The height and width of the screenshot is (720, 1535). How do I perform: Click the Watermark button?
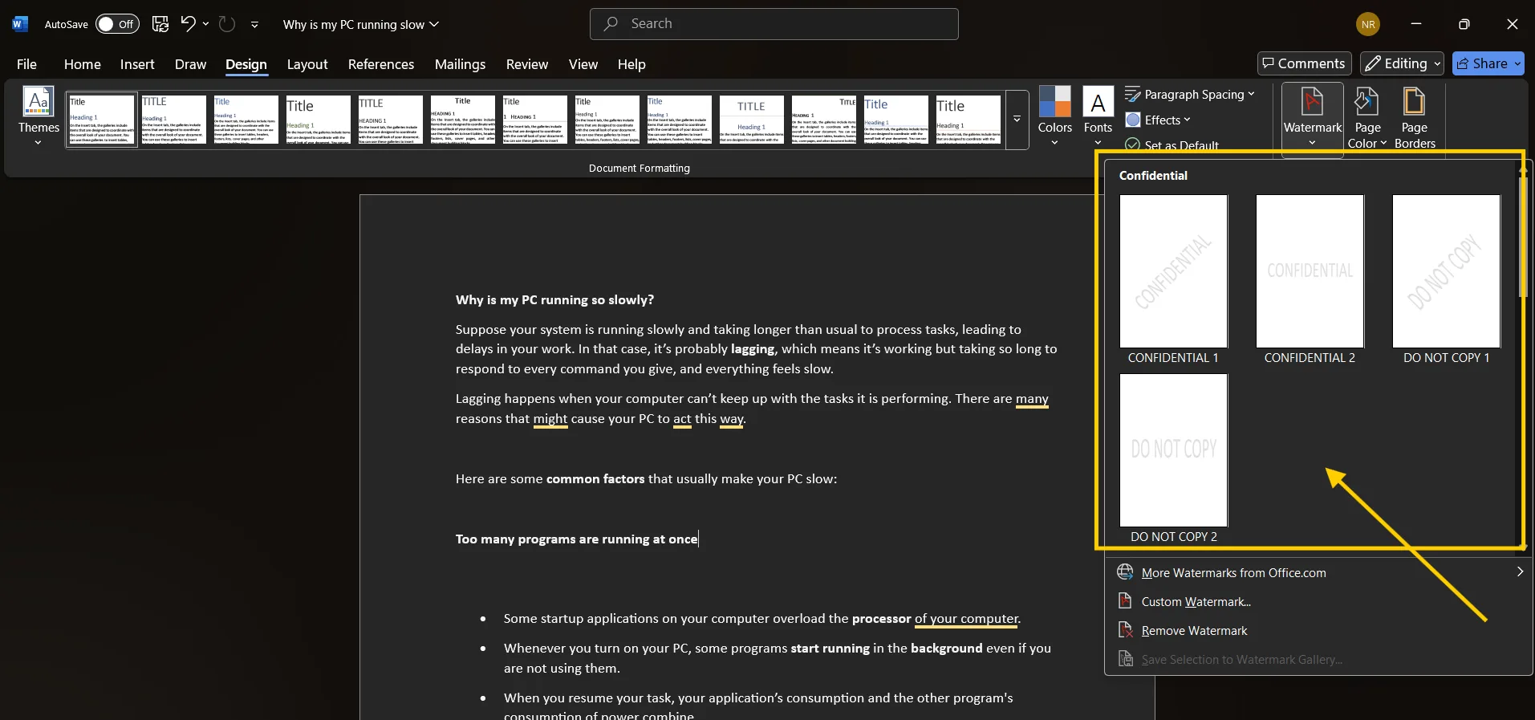pyautogui.click(x=1312, y=116)
